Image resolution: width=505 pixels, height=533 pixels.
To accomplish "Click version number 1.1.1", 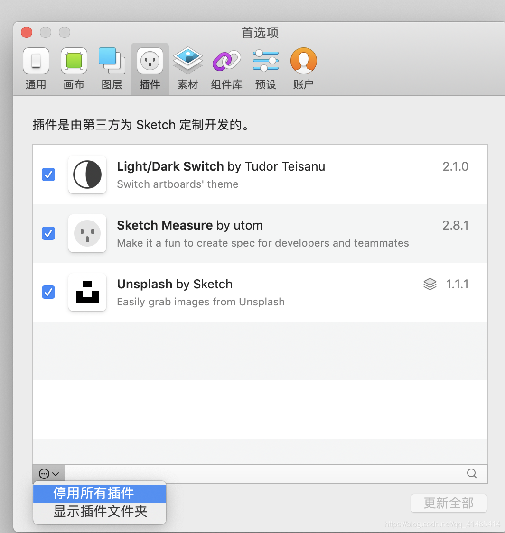I will click(x=457, y=284).
